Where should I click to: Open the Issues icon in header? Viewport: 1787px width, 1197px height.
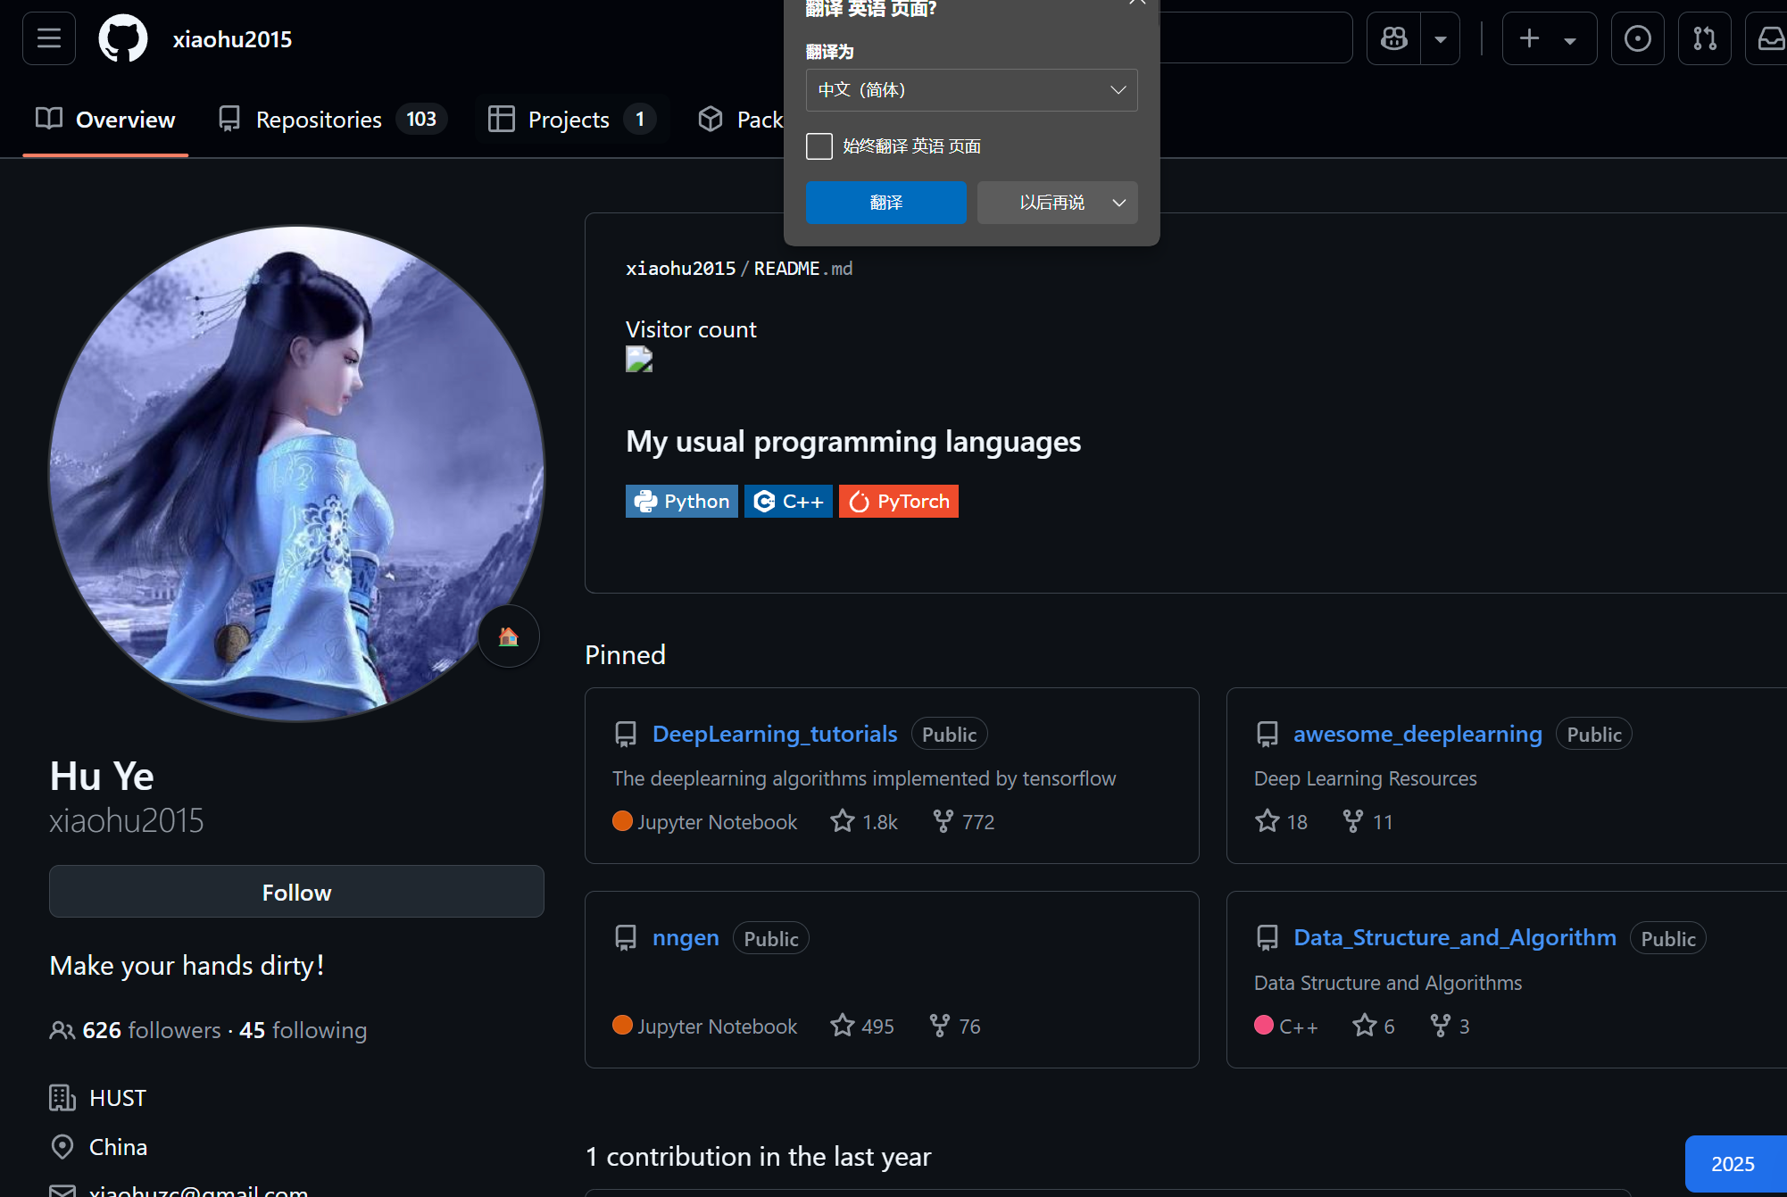pos(1637,38)
